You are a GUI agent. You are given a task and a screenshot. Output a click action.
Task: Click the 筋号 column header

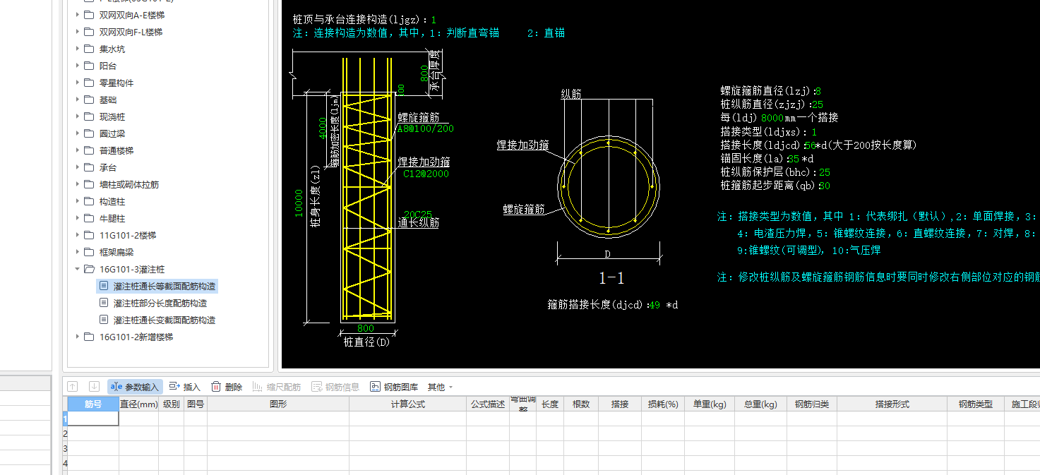point(93,404)
